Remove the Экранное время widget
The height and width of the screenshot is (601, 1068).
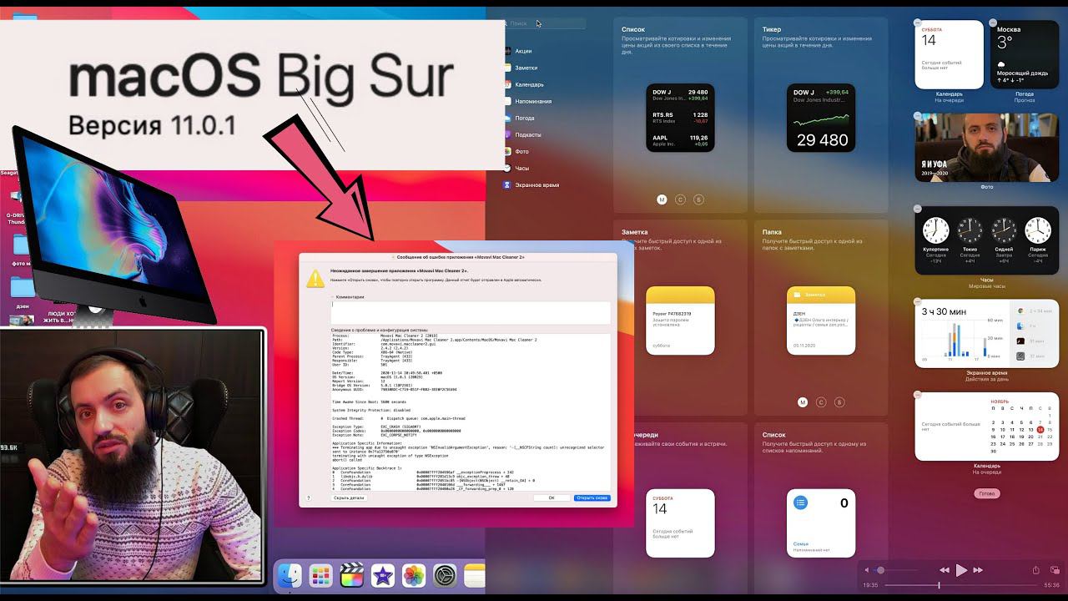pos(918,301)
